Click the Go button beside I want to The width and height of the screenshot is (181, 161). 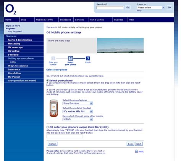click(169, 8)
